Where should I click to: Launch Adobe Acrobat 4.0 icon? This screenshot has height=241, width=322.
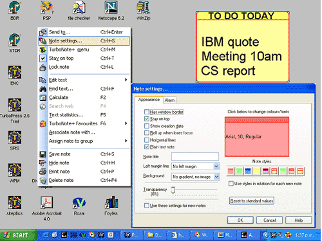46,208
